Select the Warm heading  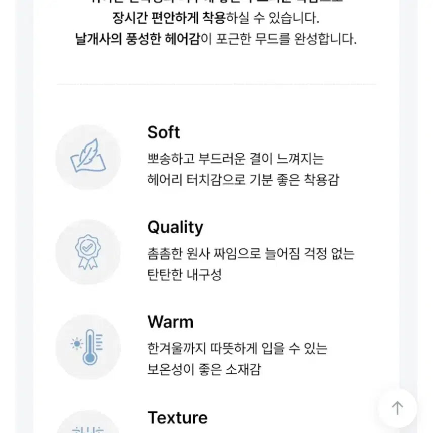tap(170, 322)
